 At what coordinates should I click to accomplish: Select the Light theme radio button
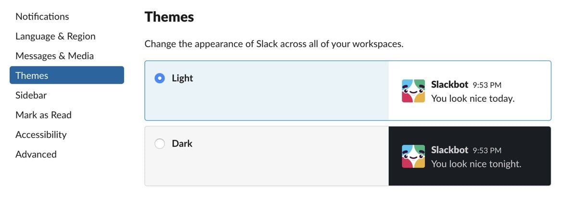[x=160, y=78]
